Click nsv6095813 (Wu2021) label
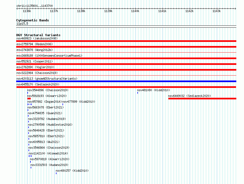The height and width of the screenshot is (184, 244). pos(44,142)
